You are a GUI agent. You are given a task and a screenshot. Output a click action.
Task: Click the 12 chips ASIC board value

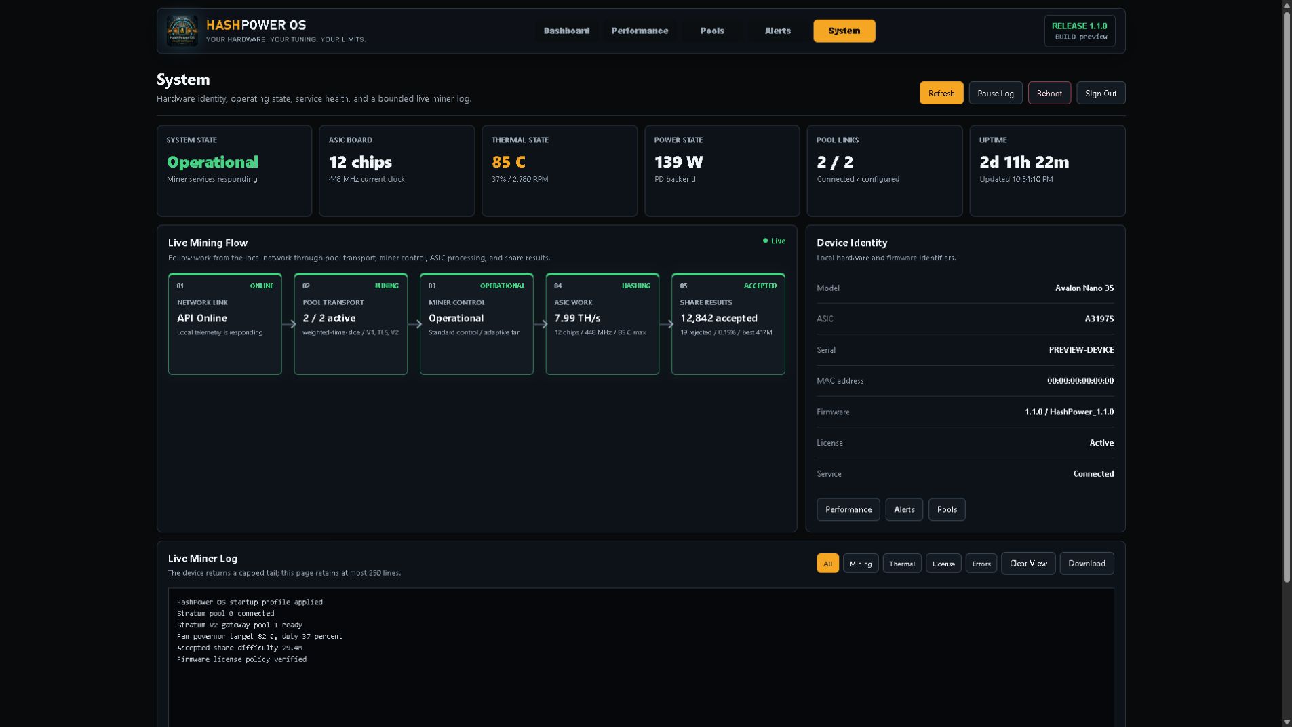360,162
